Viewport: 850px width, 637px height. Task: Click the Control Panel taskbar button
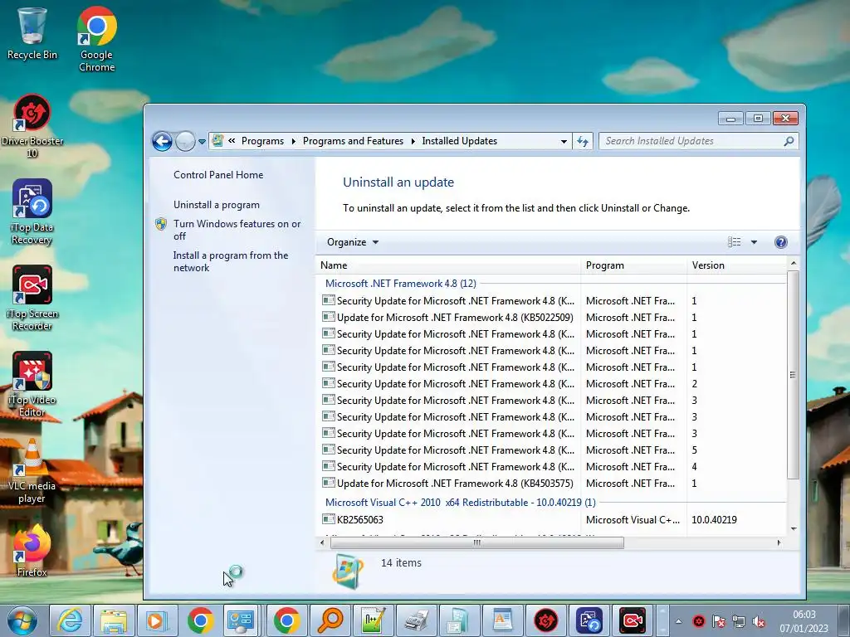pyautogui.click(x=240, y=620)
